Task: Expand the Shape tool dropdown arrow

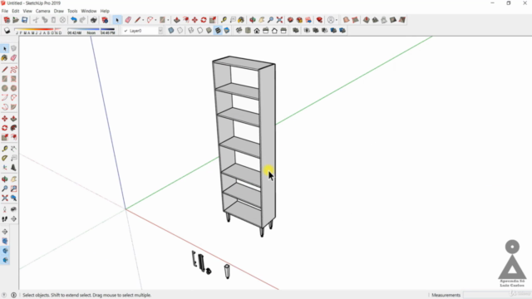Action: pyautogui.click(x=168, y=20)
